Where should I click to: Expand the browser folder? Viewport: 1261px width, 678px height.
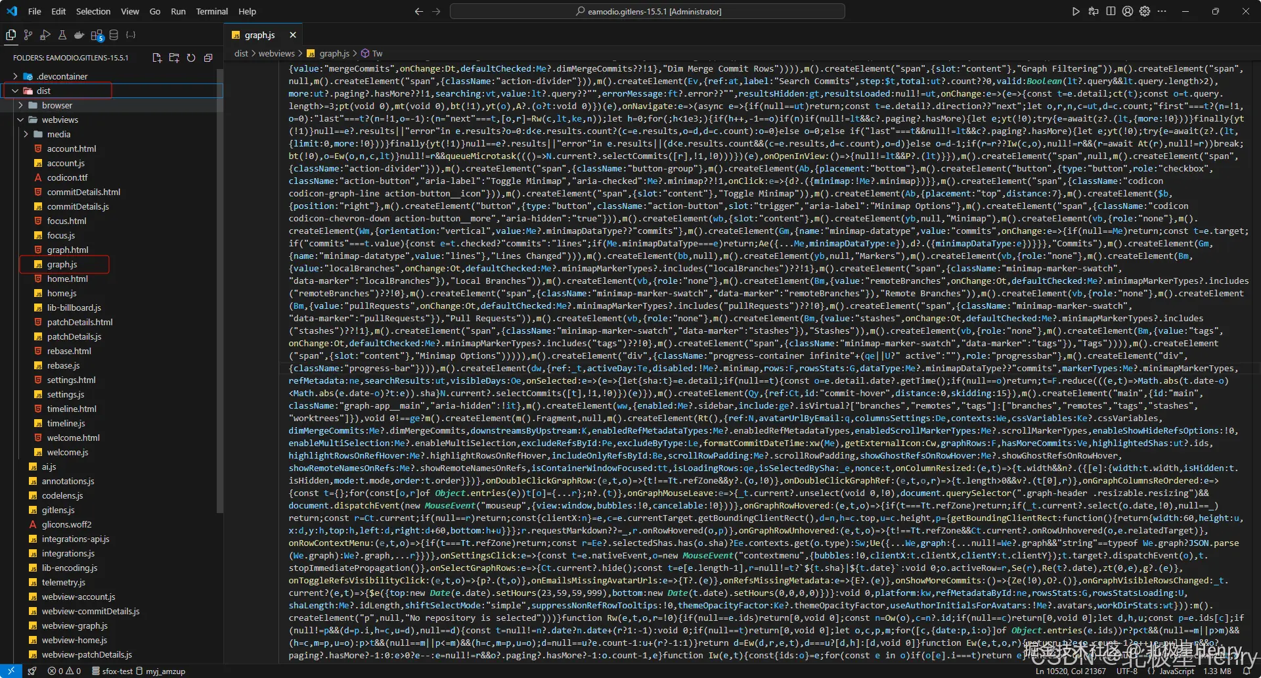pyautogui.click(x=21, y=105)
